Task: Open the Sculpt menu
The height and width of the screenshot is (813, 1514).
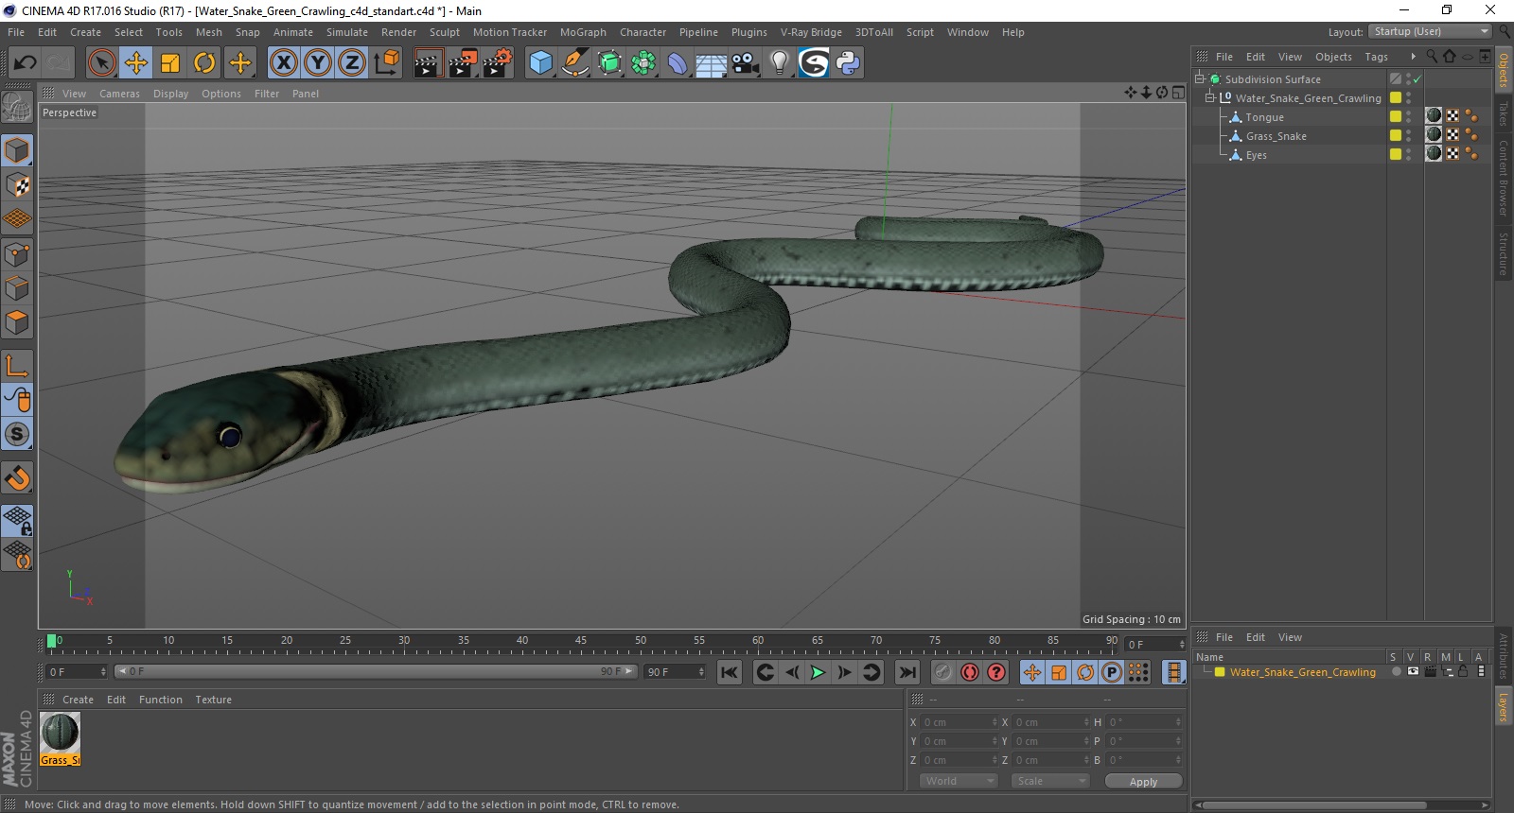Action: (x=444, y=32)
